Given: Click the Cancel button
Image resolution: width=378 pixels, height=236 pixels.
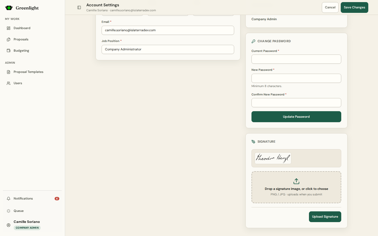Looking at the screenshot, I should (330, 7).
